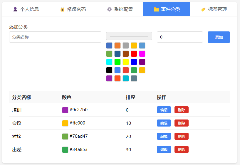
Task: Delete the 对接 category
Action: pyautogui.click(x=182, y=136)
